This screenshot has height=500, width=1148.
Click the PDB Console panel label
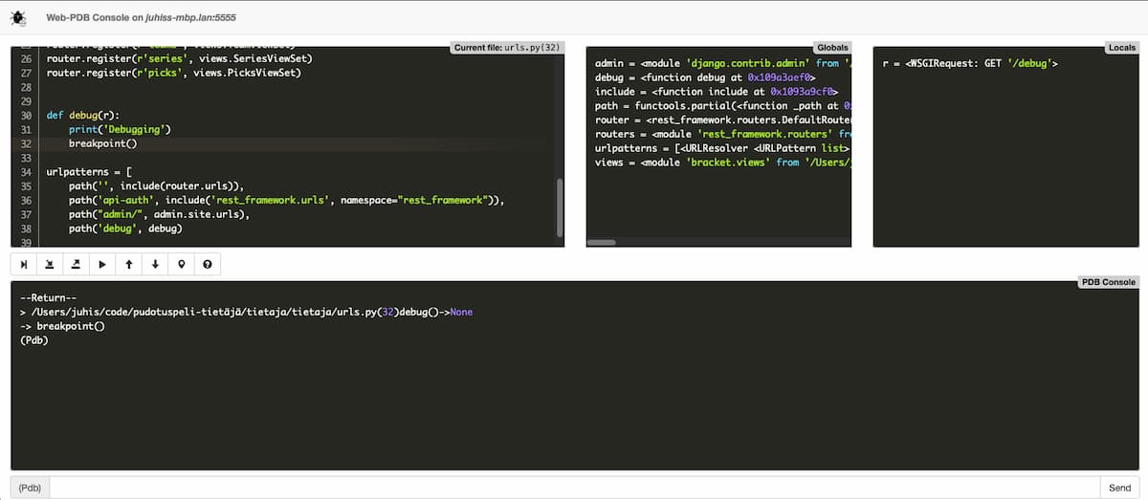coord(1108,282)
